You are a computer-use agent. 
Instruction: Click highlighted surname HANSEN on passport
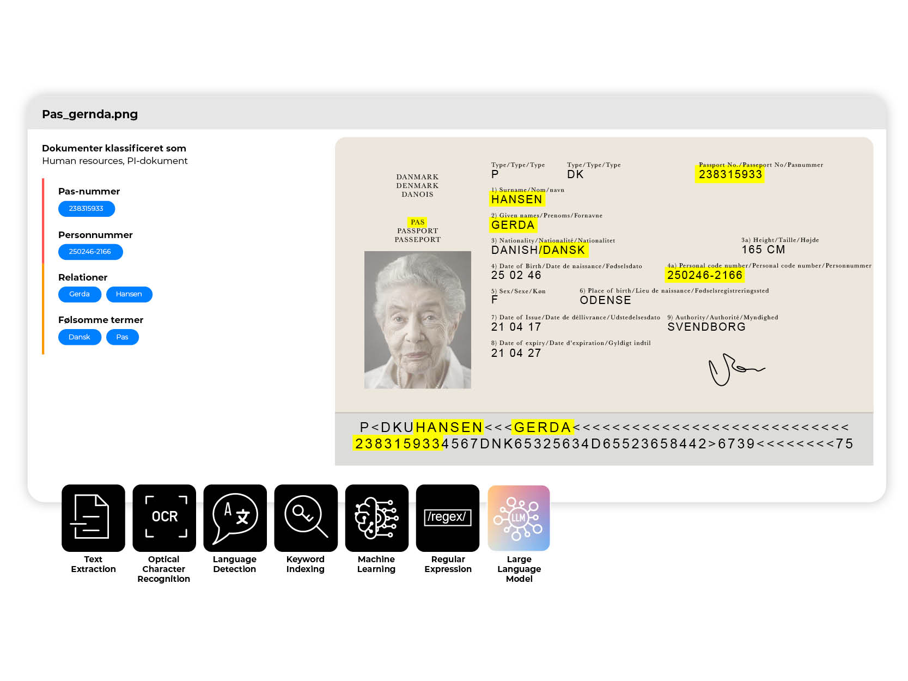[516, 199]
